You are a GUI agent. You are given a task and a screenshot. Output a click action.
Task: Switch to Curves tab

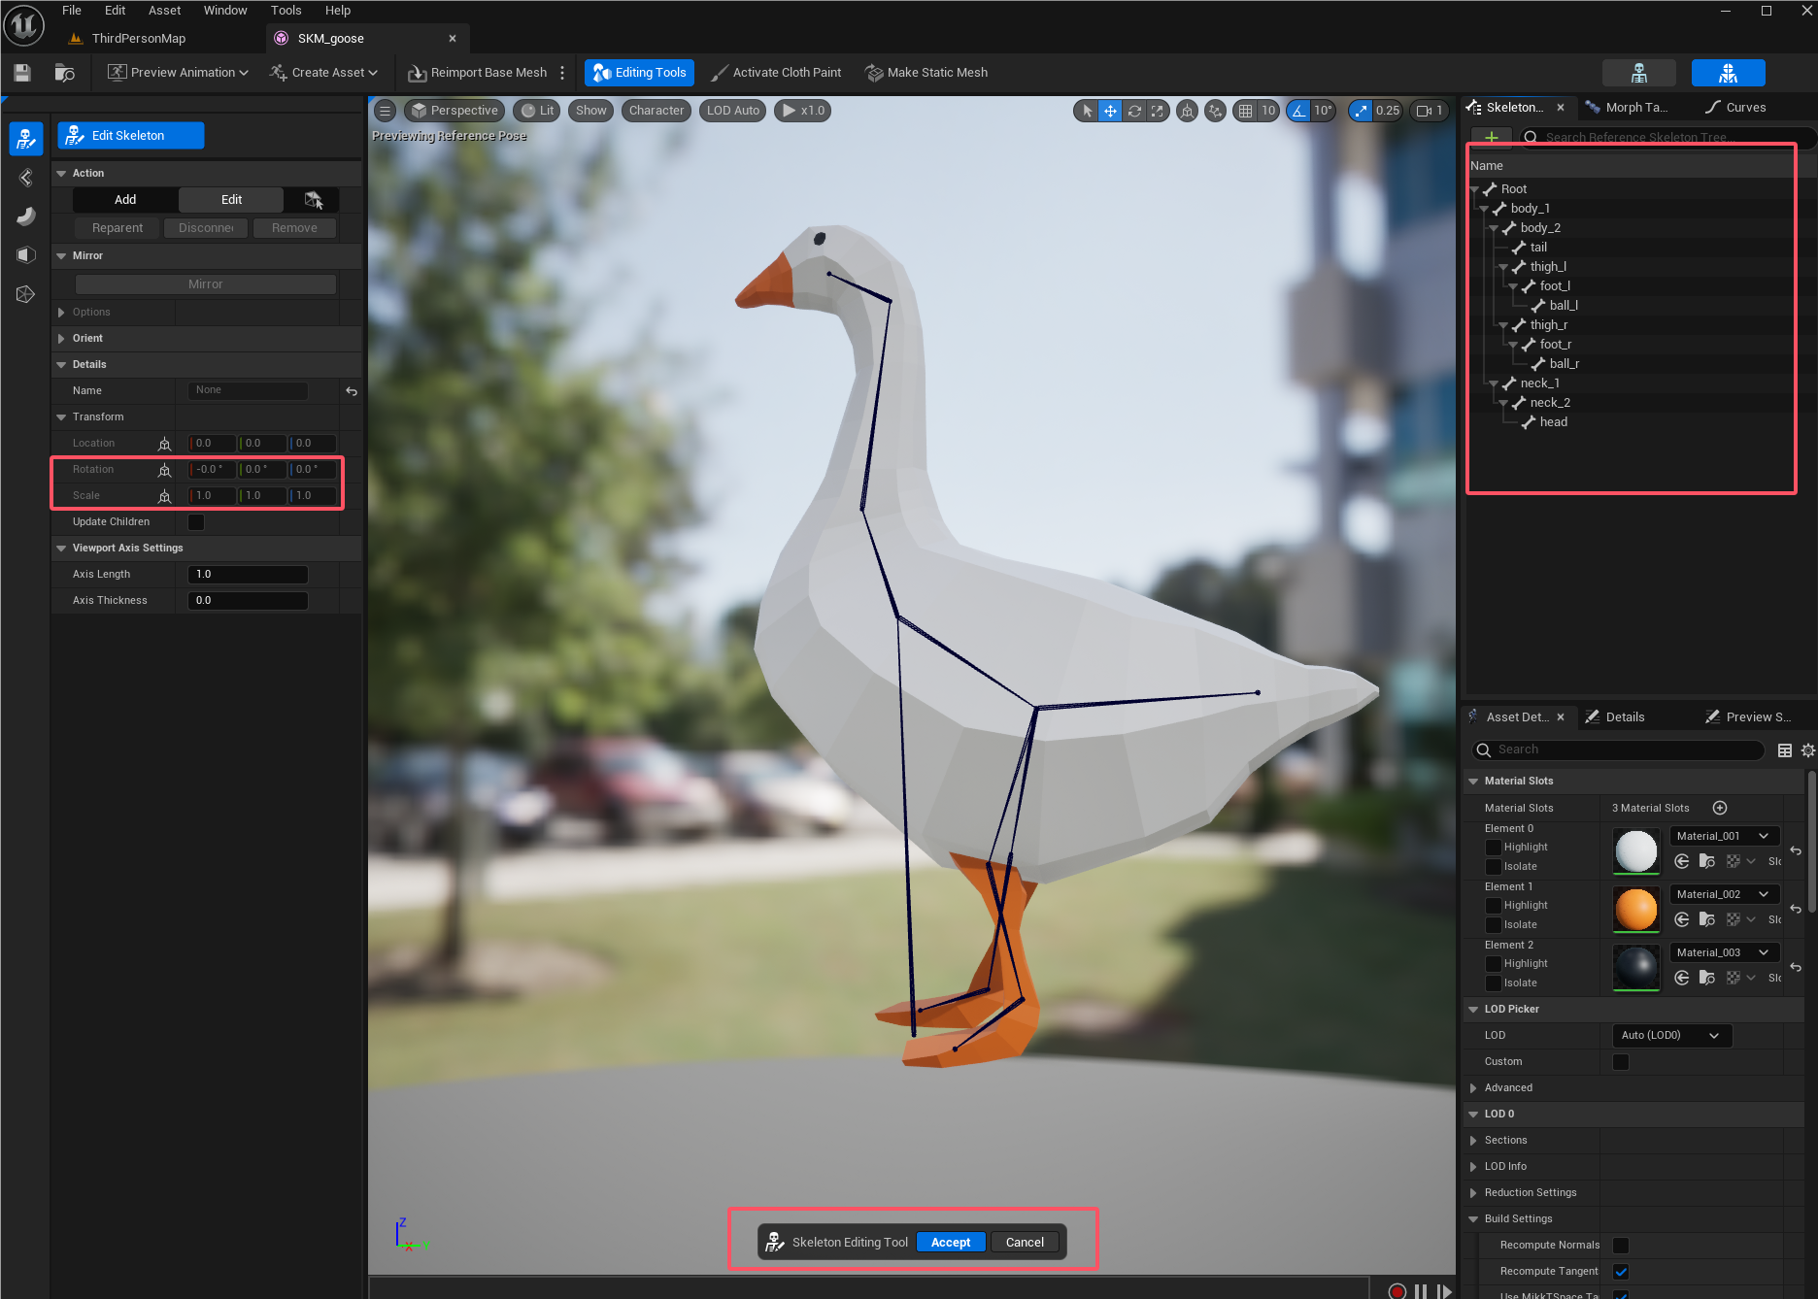(1735, 108)
